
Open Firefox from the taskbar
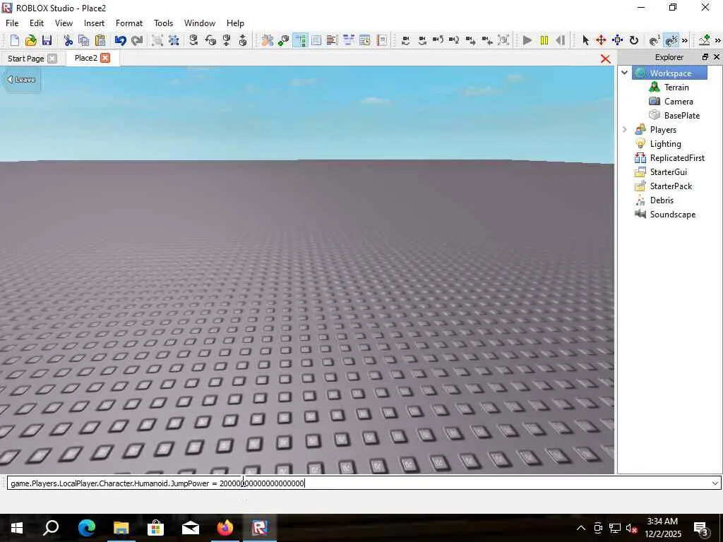(225, 528)
